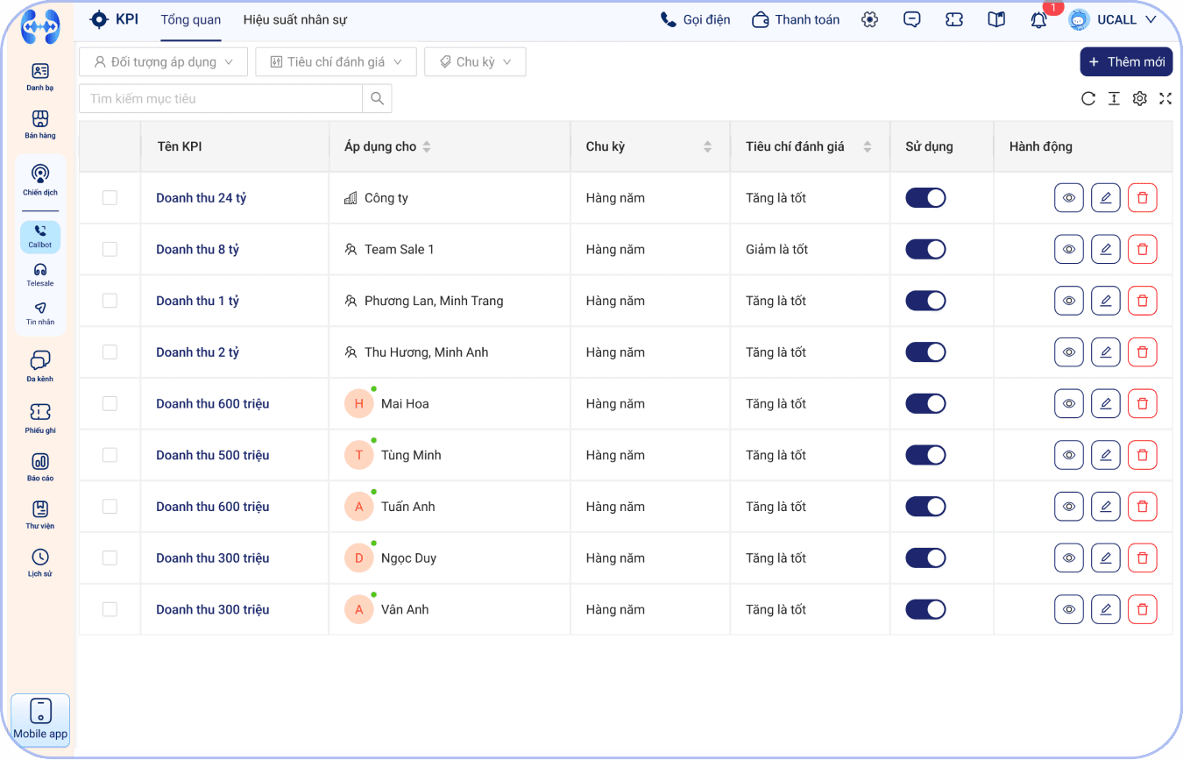View the Tuấn Anh KPI row
Viewport: 1183px width, 760px height.
point(1069,507)
